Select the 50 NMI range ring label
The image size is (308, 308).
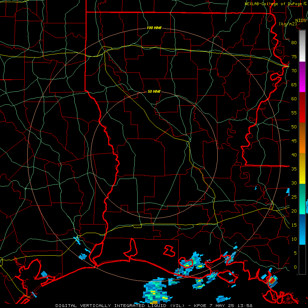[x=154, y=91]
